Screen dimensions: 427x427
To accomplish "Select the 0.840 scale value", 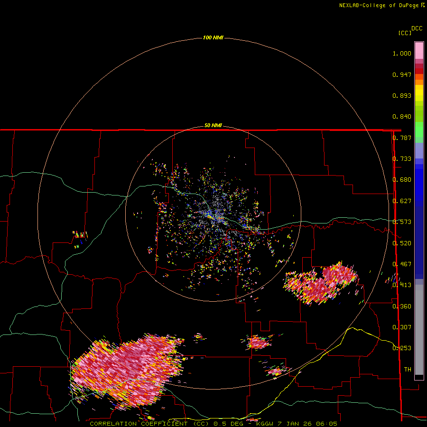I will (x=402, y=117).
